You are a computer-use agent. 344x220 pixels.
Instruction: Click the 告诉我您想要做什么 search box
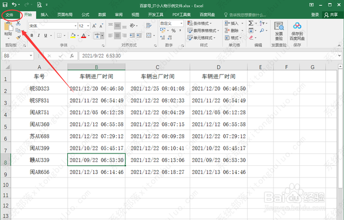pos(245,15)
